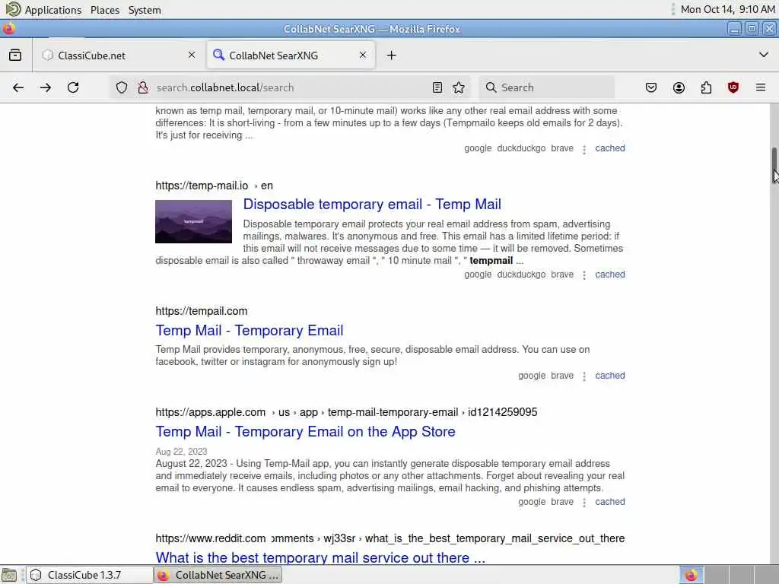This screenshot has height=584, width=779.
Task: Save page to Pocket
Action: (651, 88)
